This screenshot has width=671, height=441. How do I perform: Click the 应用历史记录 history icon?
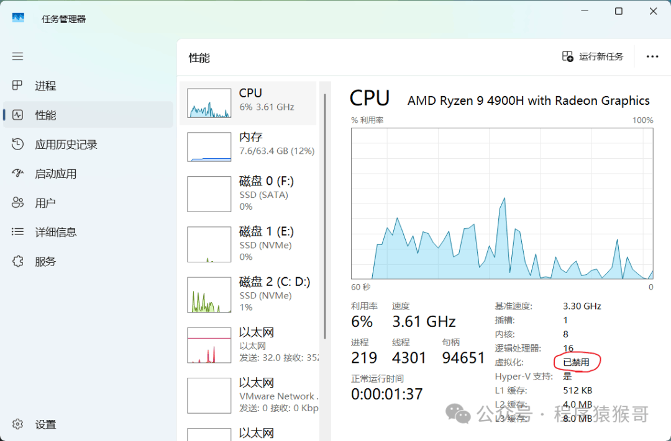click(17, 145)
